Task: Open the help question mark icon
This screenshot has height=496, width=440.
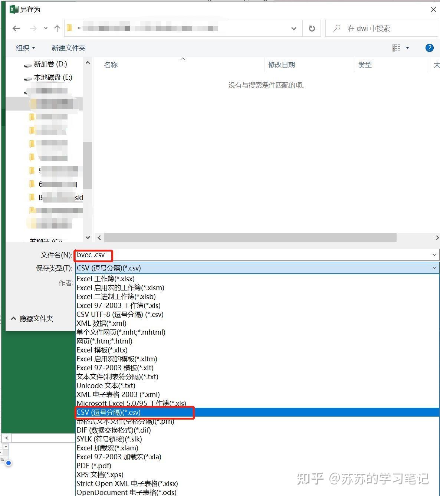Action: pos(429,47)
